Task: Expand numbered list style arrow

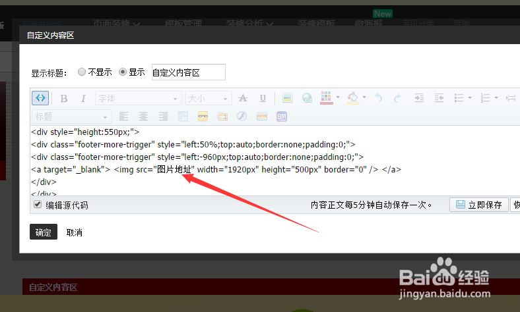Action: click(x=496, y=97)
